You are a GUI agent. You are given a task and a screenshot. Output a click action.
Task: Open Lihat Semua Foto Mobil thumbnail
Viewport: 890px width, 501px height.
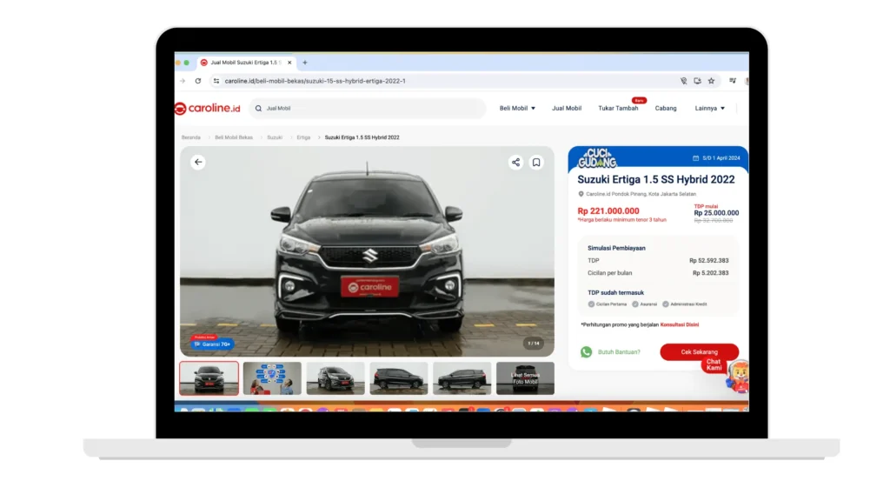[525, 378]
